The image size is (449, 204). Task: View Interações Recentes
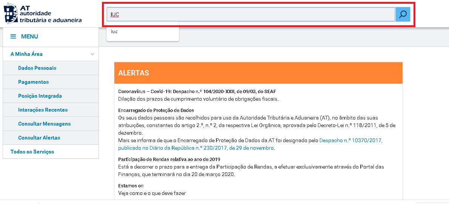[x=43, y=110]
